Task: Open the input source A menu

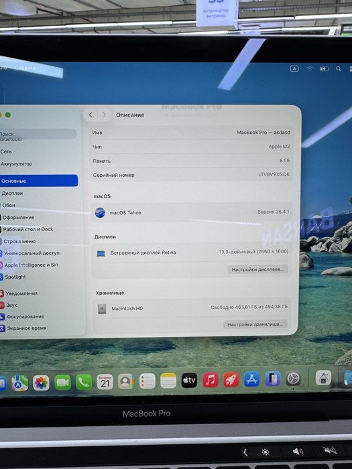Action: point(294,69)
